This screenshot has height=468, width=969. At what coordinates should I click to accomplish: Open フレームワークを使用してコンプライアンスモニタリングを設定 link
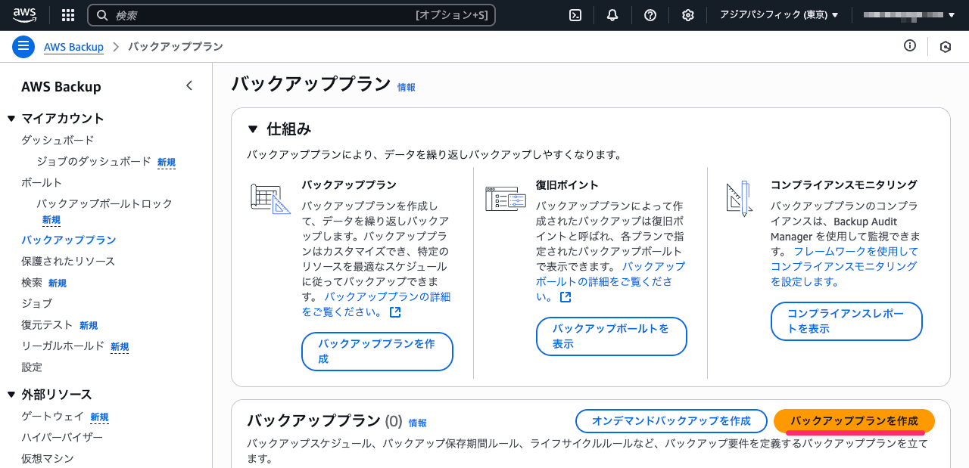pyautogui.click(x=844, y=266)
